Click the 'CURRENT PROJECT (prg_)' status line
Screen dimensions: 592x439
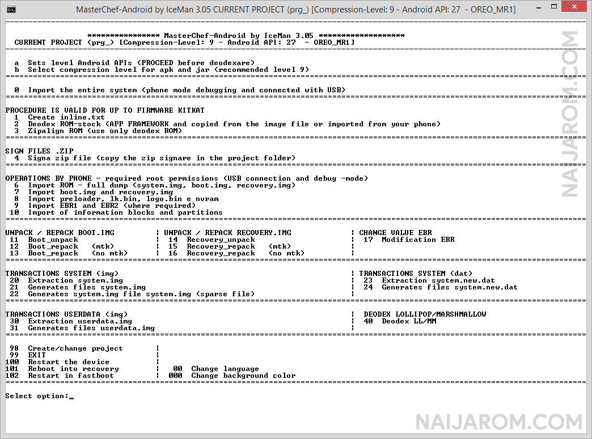tap(184, 42)
